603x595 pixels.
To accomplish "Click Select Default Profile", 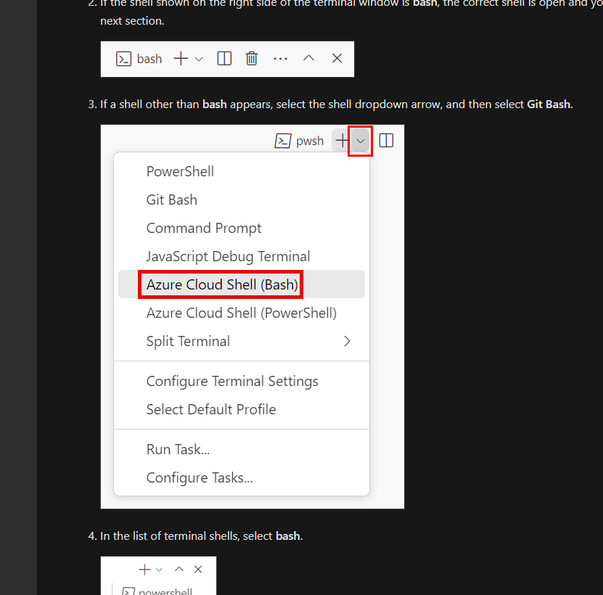I will click(211, 409).
